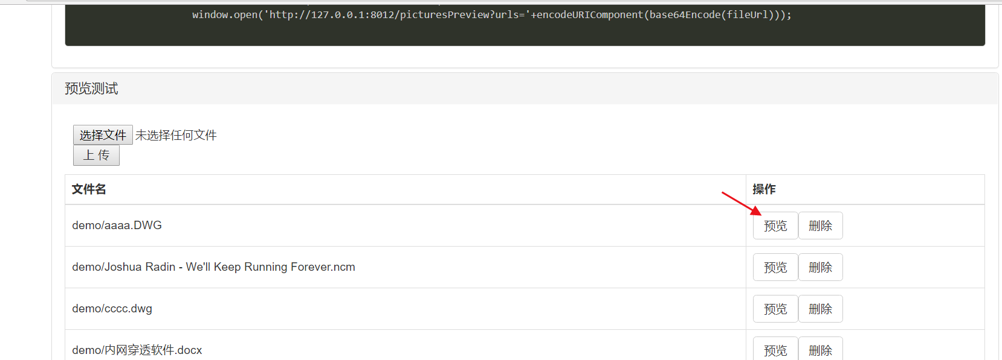
Task: Preview the demo/aaaa.DWG file
Action: (x=775, y=225)
